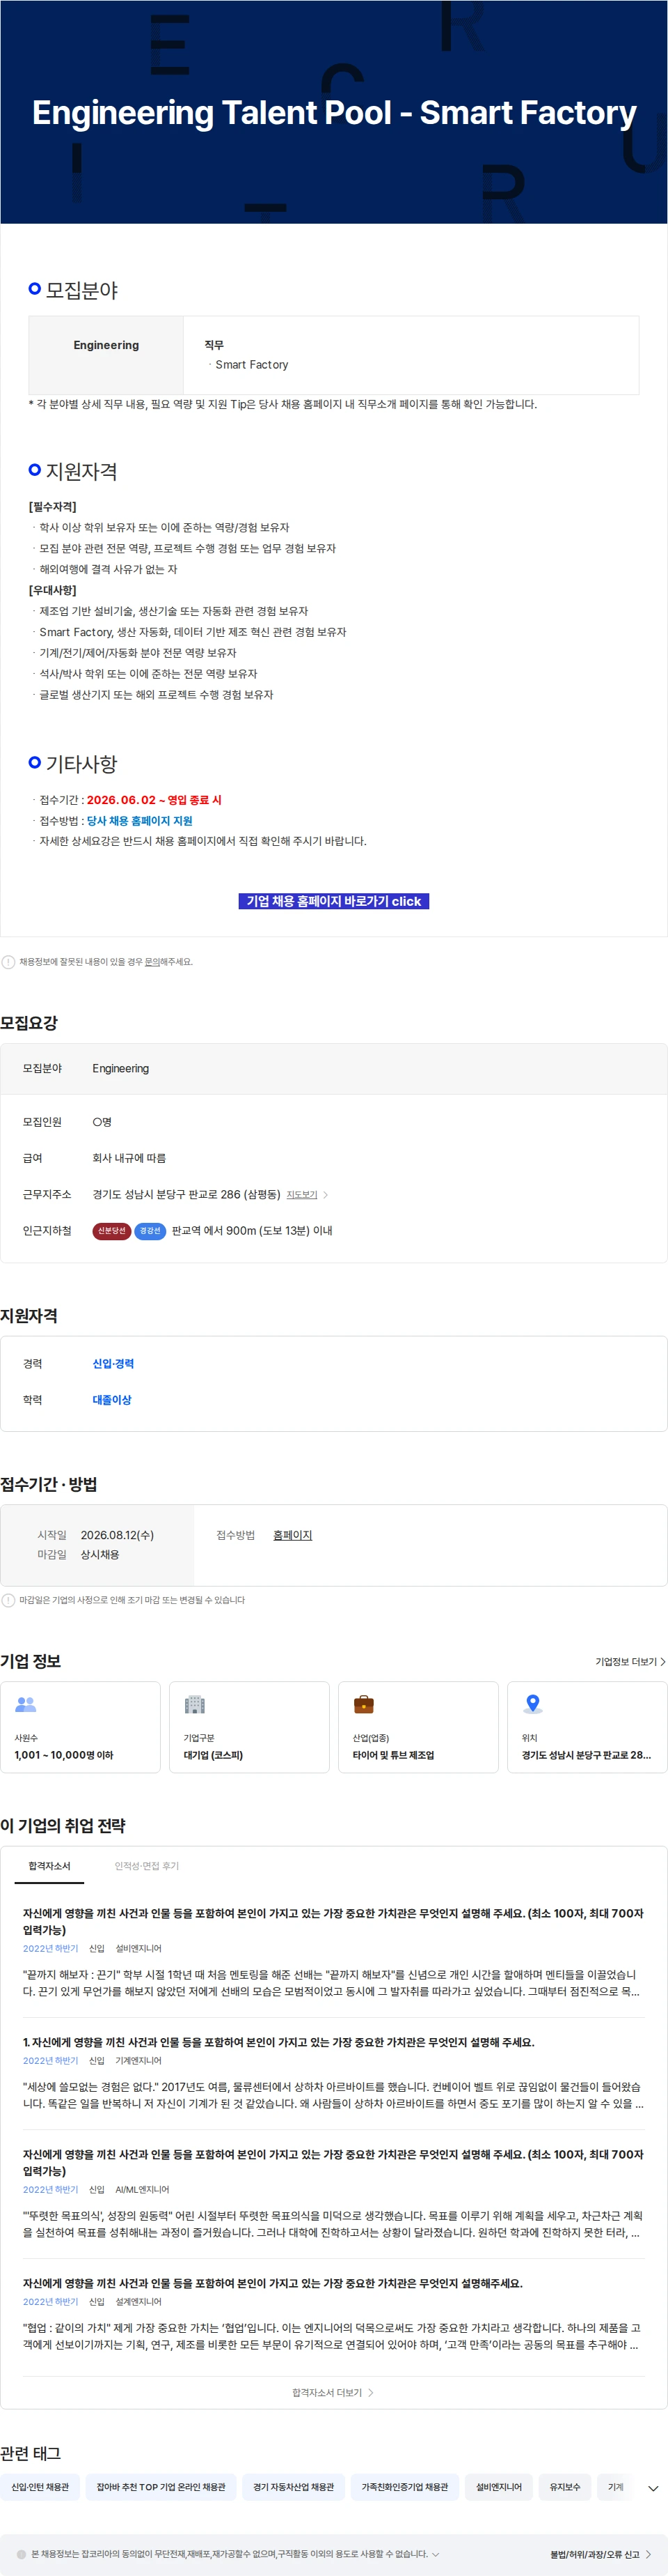Image resolution: width=668 pixels, height=2576 pixels.
Task: Open the 지도보기 map link
Action: 301,1195
